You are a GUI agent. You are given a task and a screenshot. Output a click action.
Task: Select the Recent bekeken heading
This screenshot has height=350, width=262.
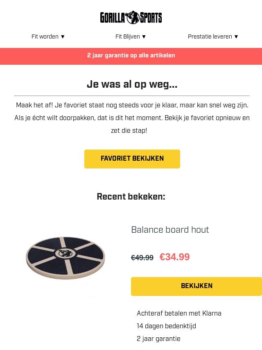click(x=131, y=197)
